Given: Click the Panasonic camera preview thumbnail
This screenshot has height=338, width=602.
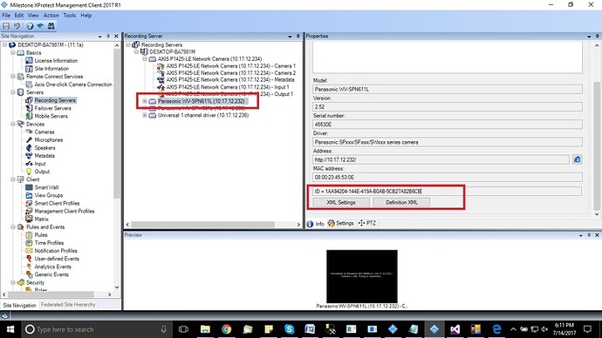Looking at the screenshot, I should click(x=362, y=276).
